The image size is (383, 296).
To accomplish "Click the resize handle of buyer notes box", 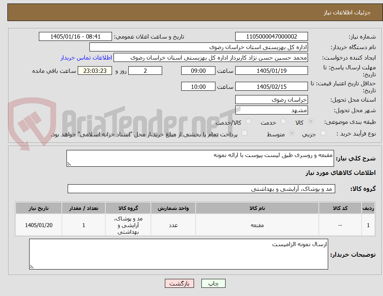I will [31, 267].
